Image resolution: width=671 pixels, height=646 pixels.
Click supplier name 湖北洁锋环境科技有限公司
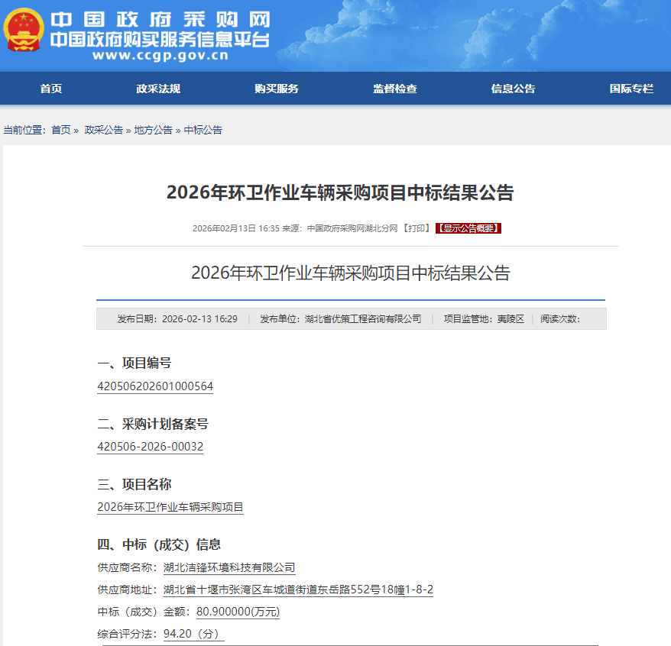tap(229, 567)
